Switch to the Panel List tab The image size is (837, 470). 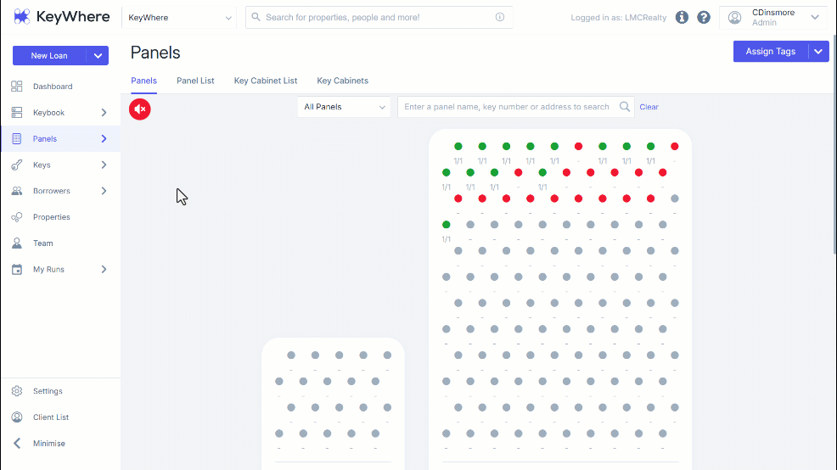(x=195, y=81)
